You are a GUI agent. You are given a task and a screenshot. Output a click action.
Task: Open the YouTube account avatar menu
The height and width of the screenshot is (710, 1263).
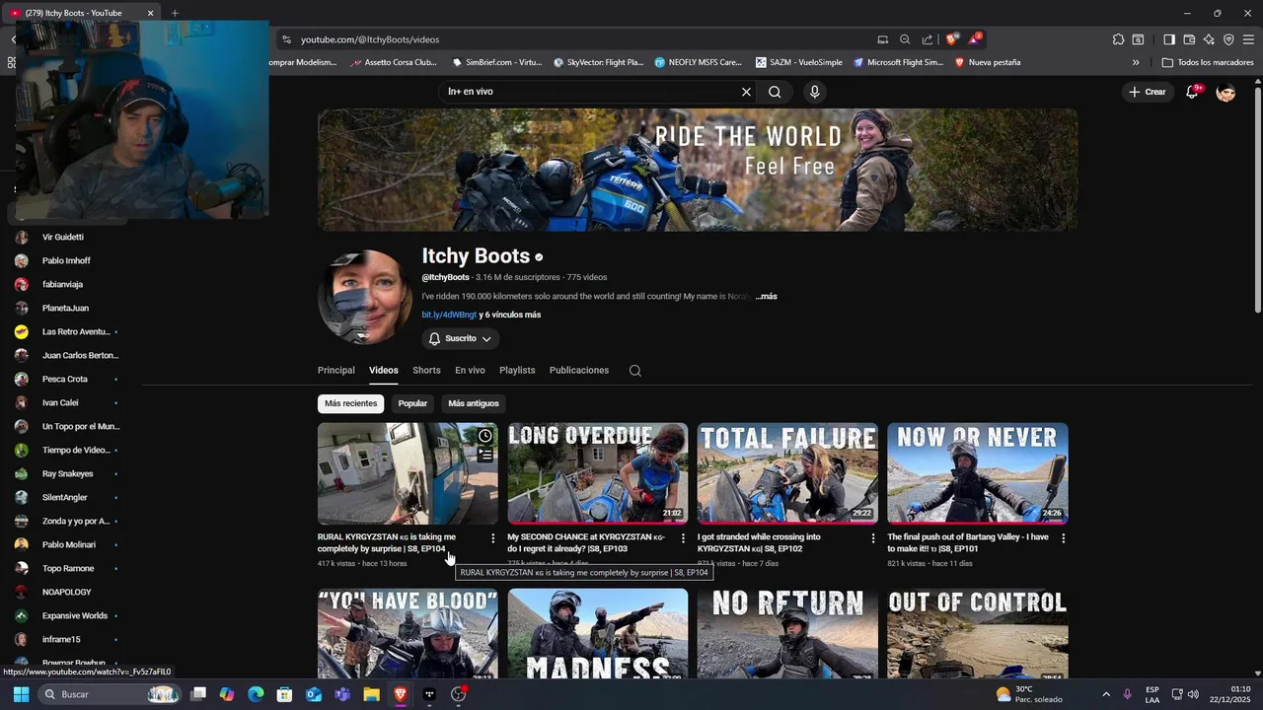click(1226, 92)
